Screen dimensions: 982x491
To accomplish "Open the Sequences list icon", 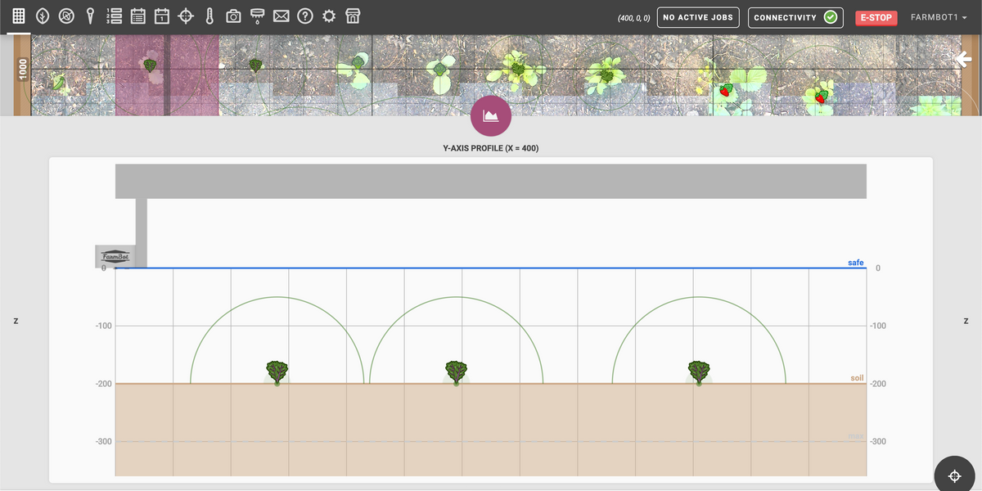I will 114,15.
